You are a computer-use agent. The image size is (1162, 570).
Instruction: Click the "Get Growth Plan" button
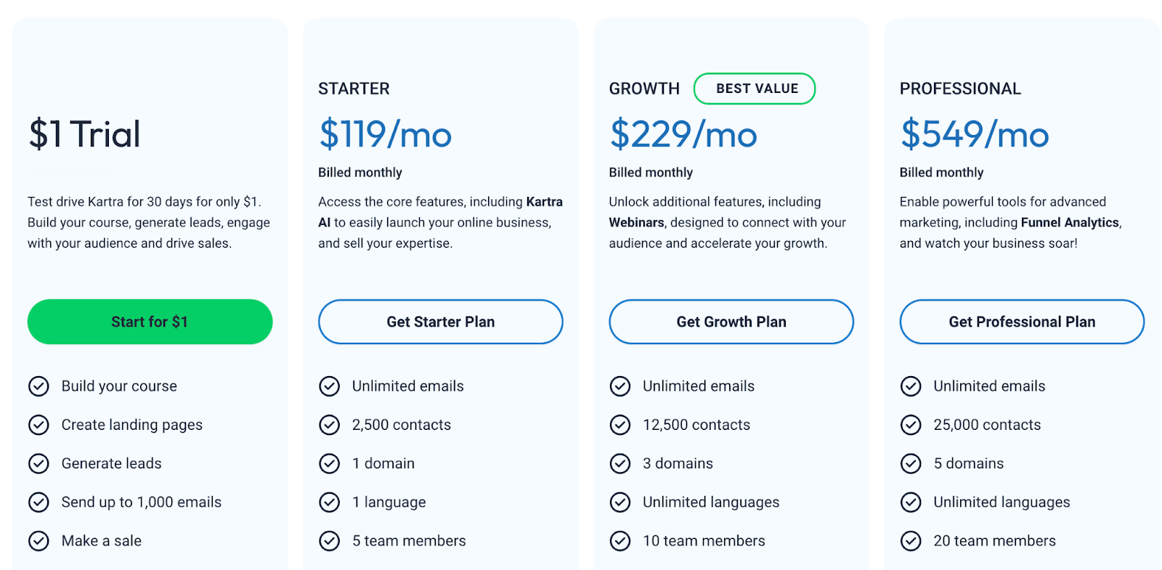click(x=731, y=322)
